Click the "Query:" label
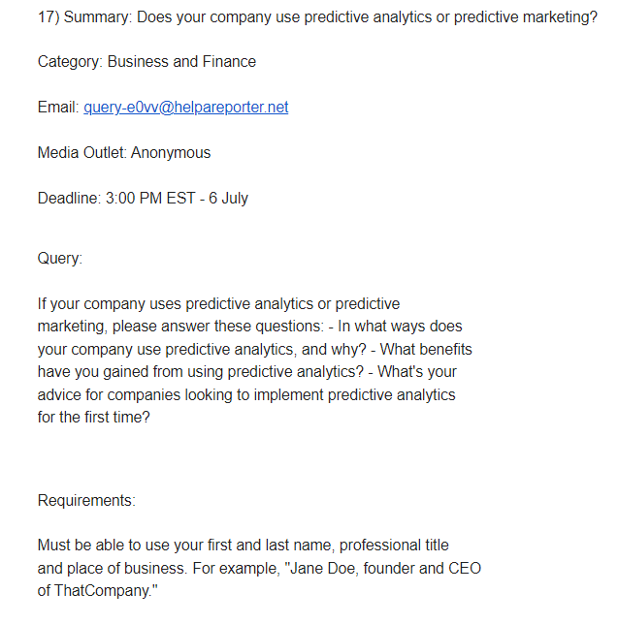The width and height of the screenshot is (618, 624). (59, 259)
